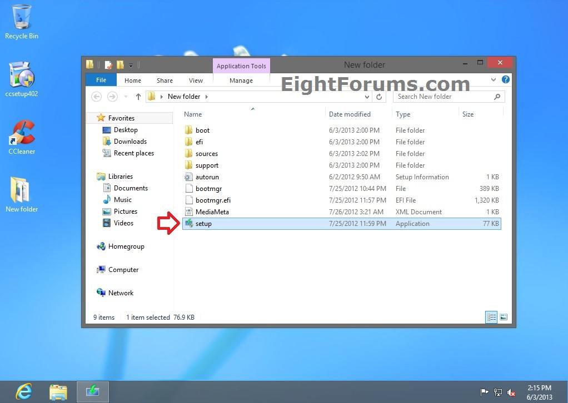This screenshot has height=403, width=568.
Task: Click the Refresh button in address bar
Action: click(379, 97)
